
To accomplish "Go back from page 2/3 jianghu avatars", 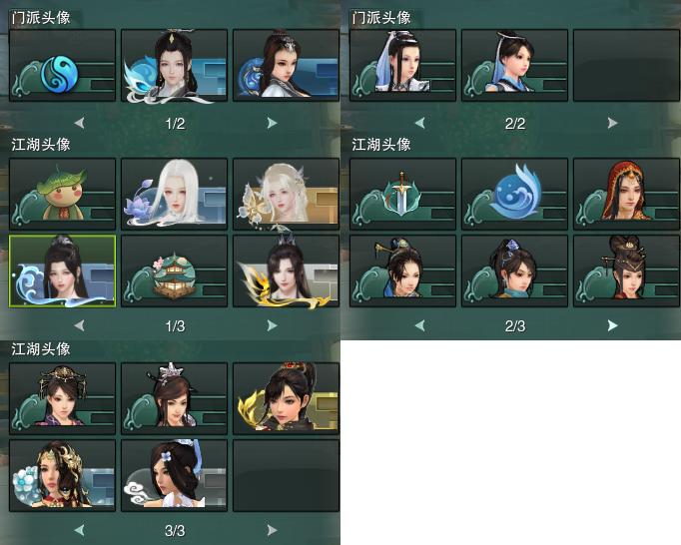I will (x=420, y=325).
